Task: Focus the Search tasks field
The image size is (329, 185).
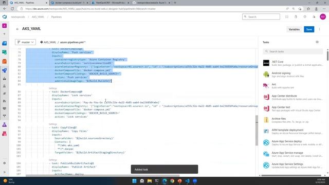Action: (x=293, y=51)
